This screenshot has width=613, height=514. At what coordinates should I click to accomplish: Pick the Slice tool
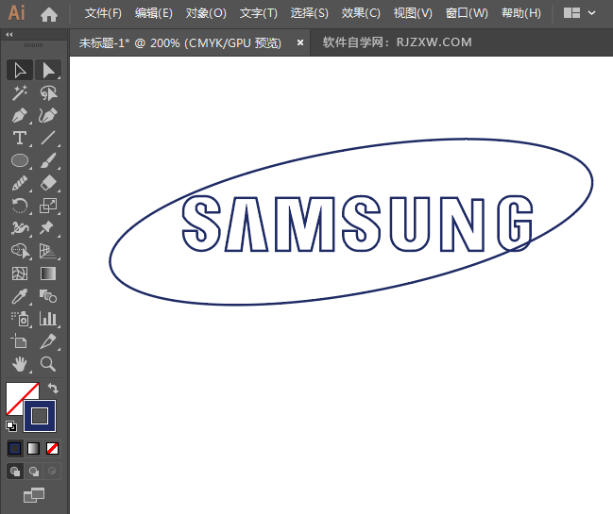48,342
